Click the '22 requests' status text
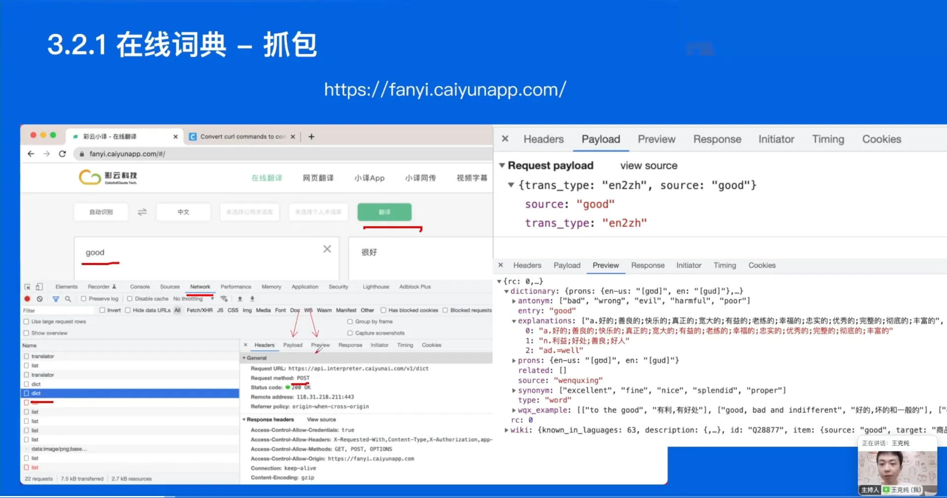This screenshot has height=498, width=947. [x=38, y=479]
